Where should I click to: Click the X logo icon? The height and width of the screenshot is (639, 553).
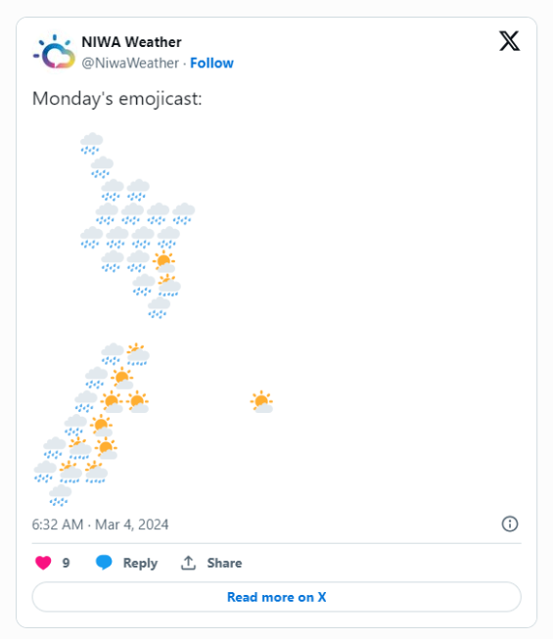(x=509, y=41)
